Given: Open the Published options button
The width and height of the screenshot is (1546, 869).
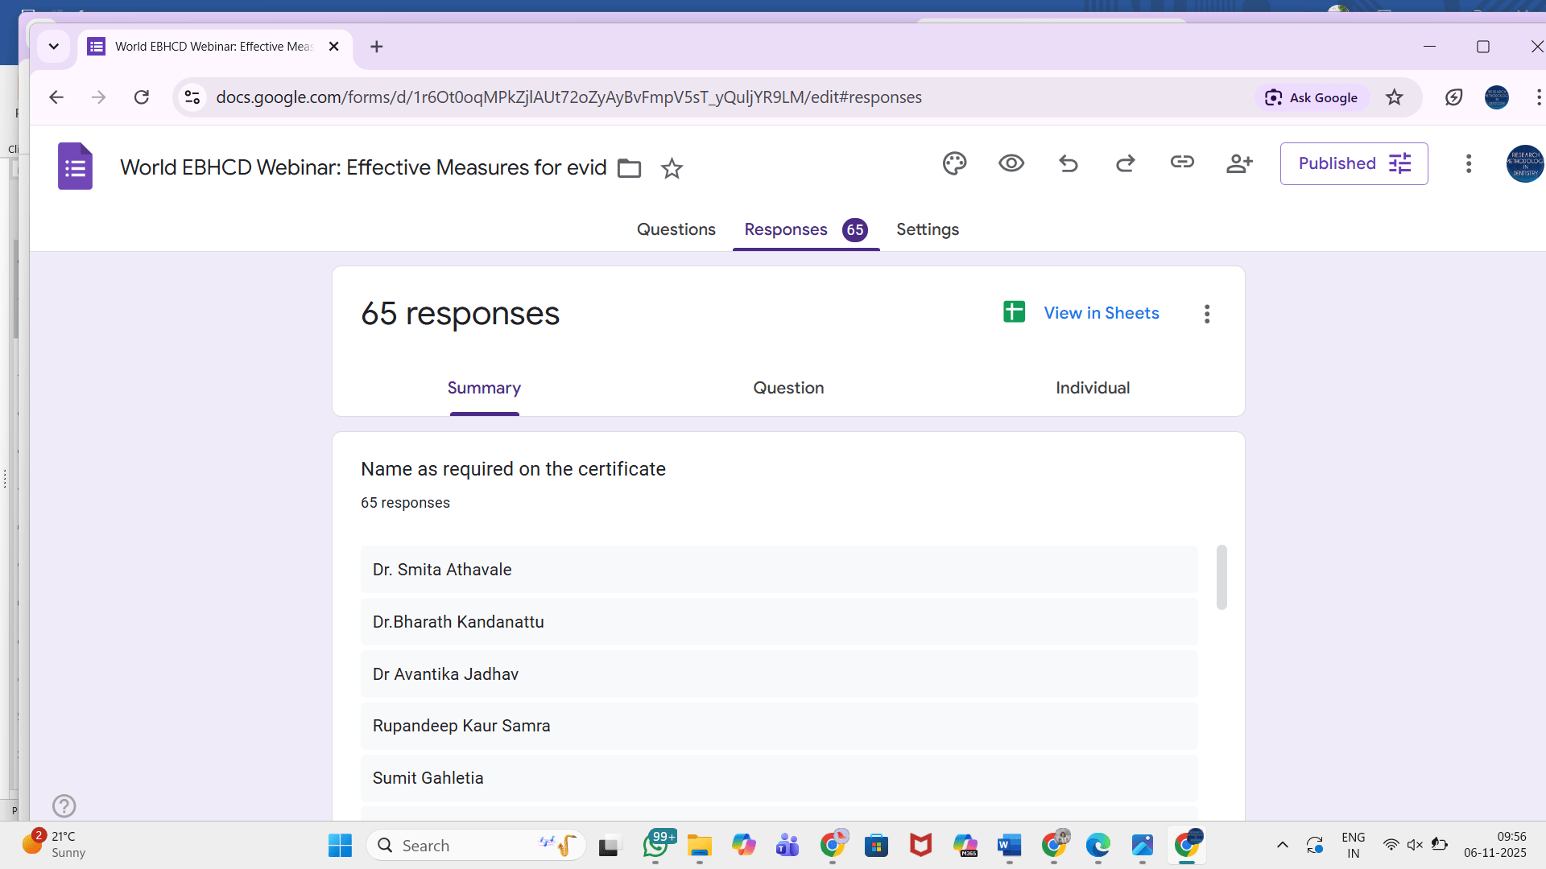Looking at the screenshot, I should click(1354, 164).
